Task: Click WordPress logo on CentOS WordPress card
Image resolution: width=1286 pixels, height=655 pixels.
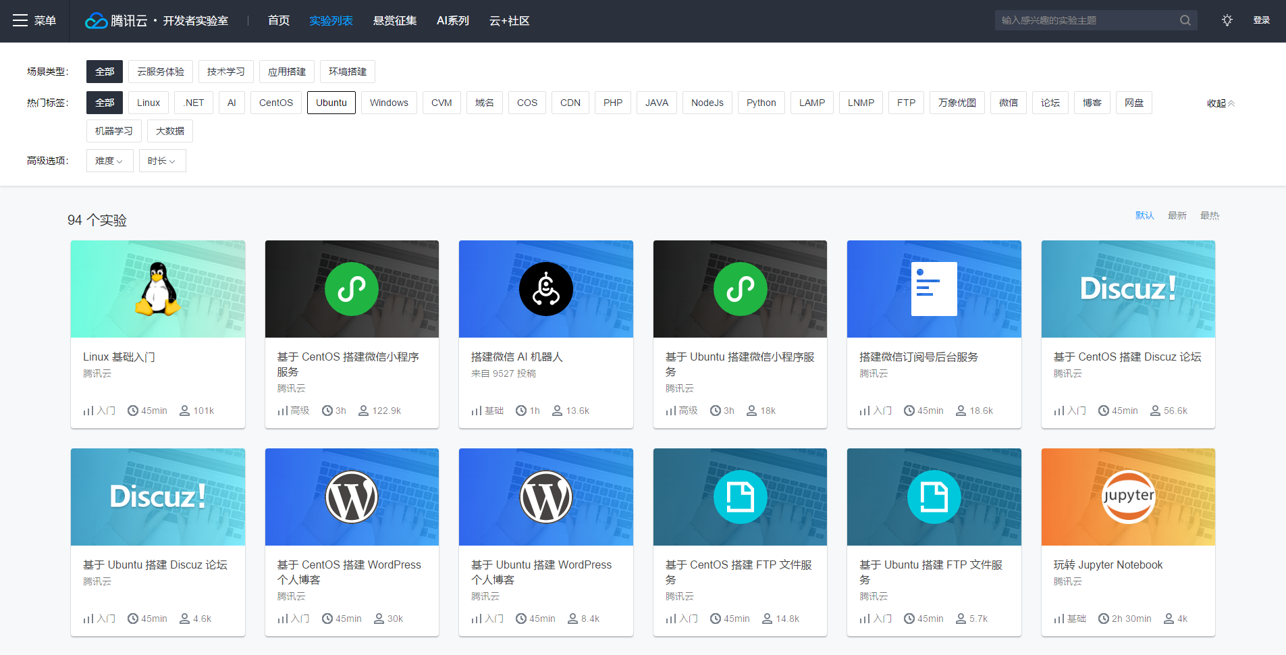Action: [352, 497]
